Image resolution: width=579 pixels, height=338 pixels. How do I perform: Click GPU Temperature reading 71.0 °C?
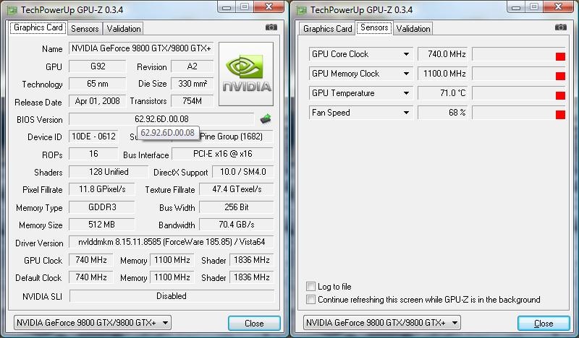coord(443,93)
